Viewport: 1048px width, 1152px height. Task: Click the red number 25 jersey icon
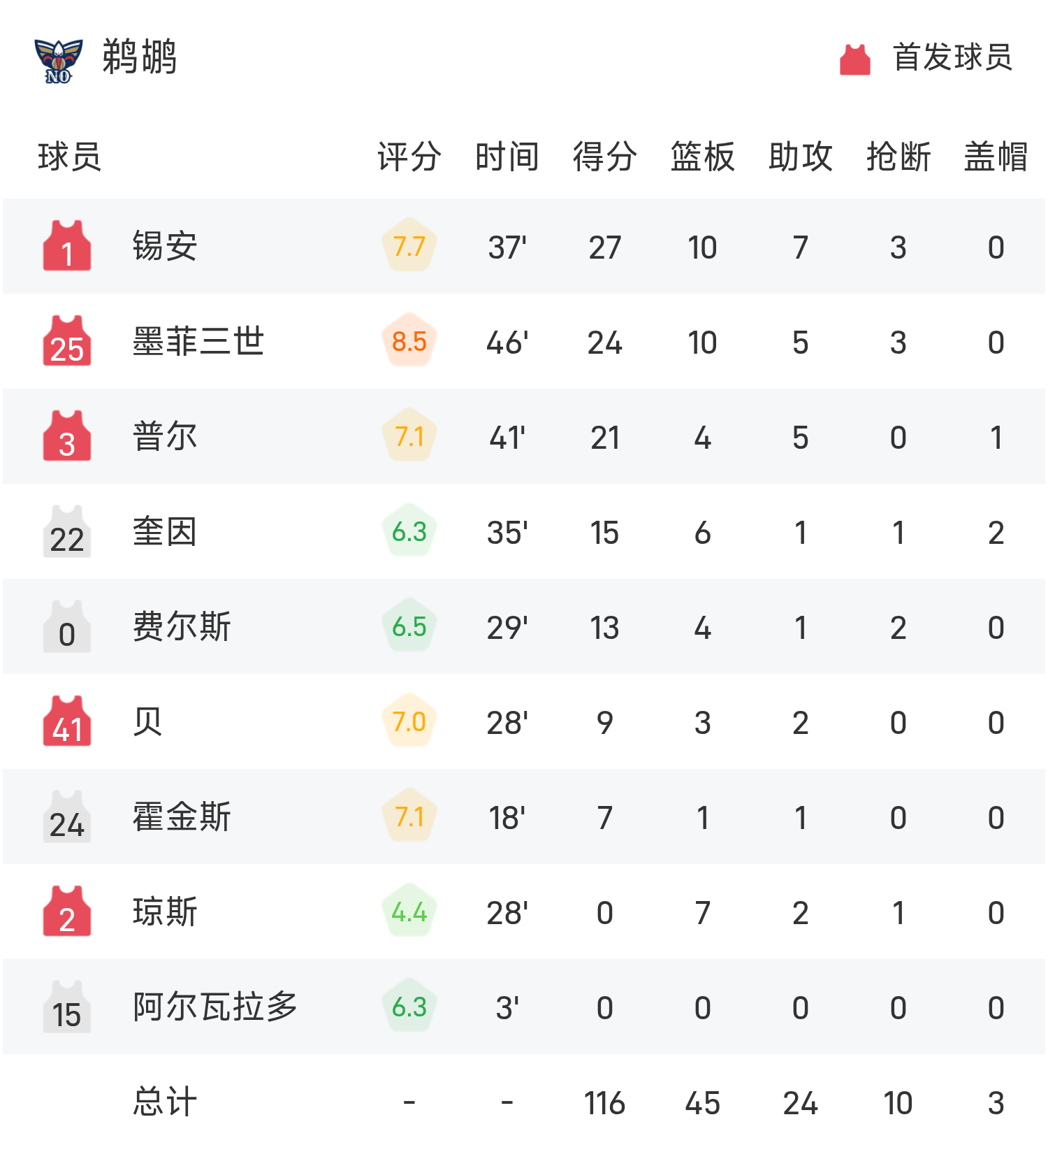click(x=67, y=341)
